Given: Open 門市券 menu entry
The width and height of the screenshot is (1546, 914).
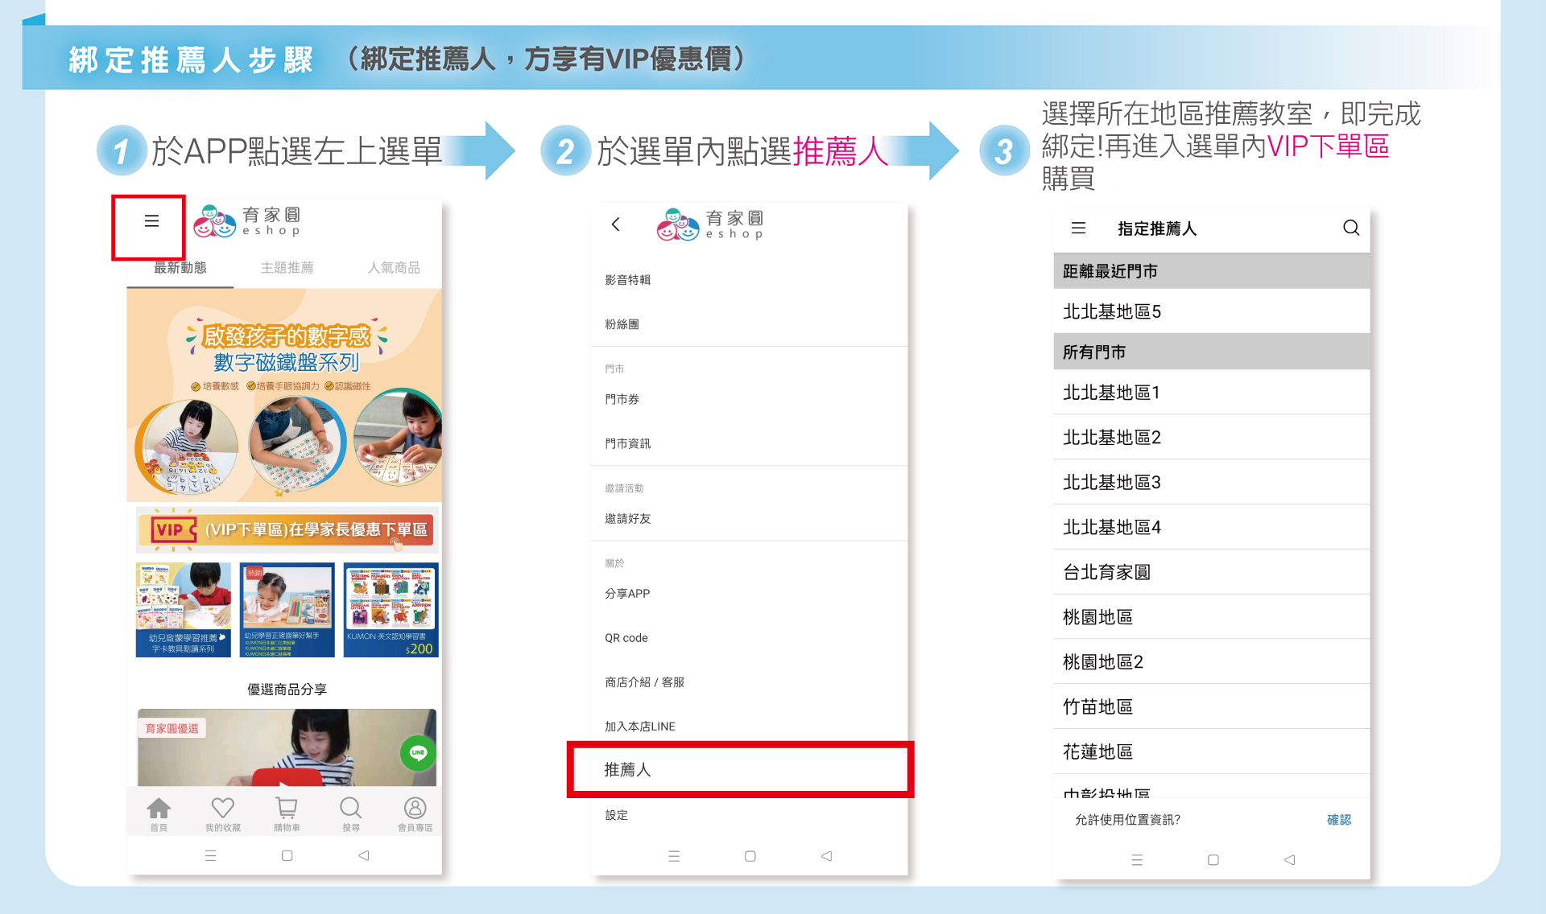Looking at the screenshot, I should 749,399.
